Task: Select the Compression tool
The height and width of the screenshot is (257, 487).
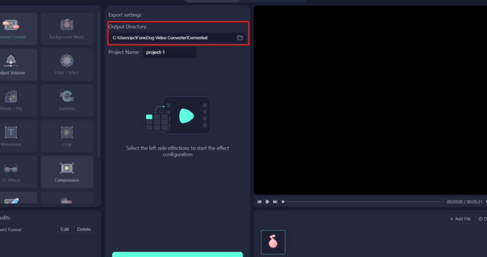Action: pos(67,171)
